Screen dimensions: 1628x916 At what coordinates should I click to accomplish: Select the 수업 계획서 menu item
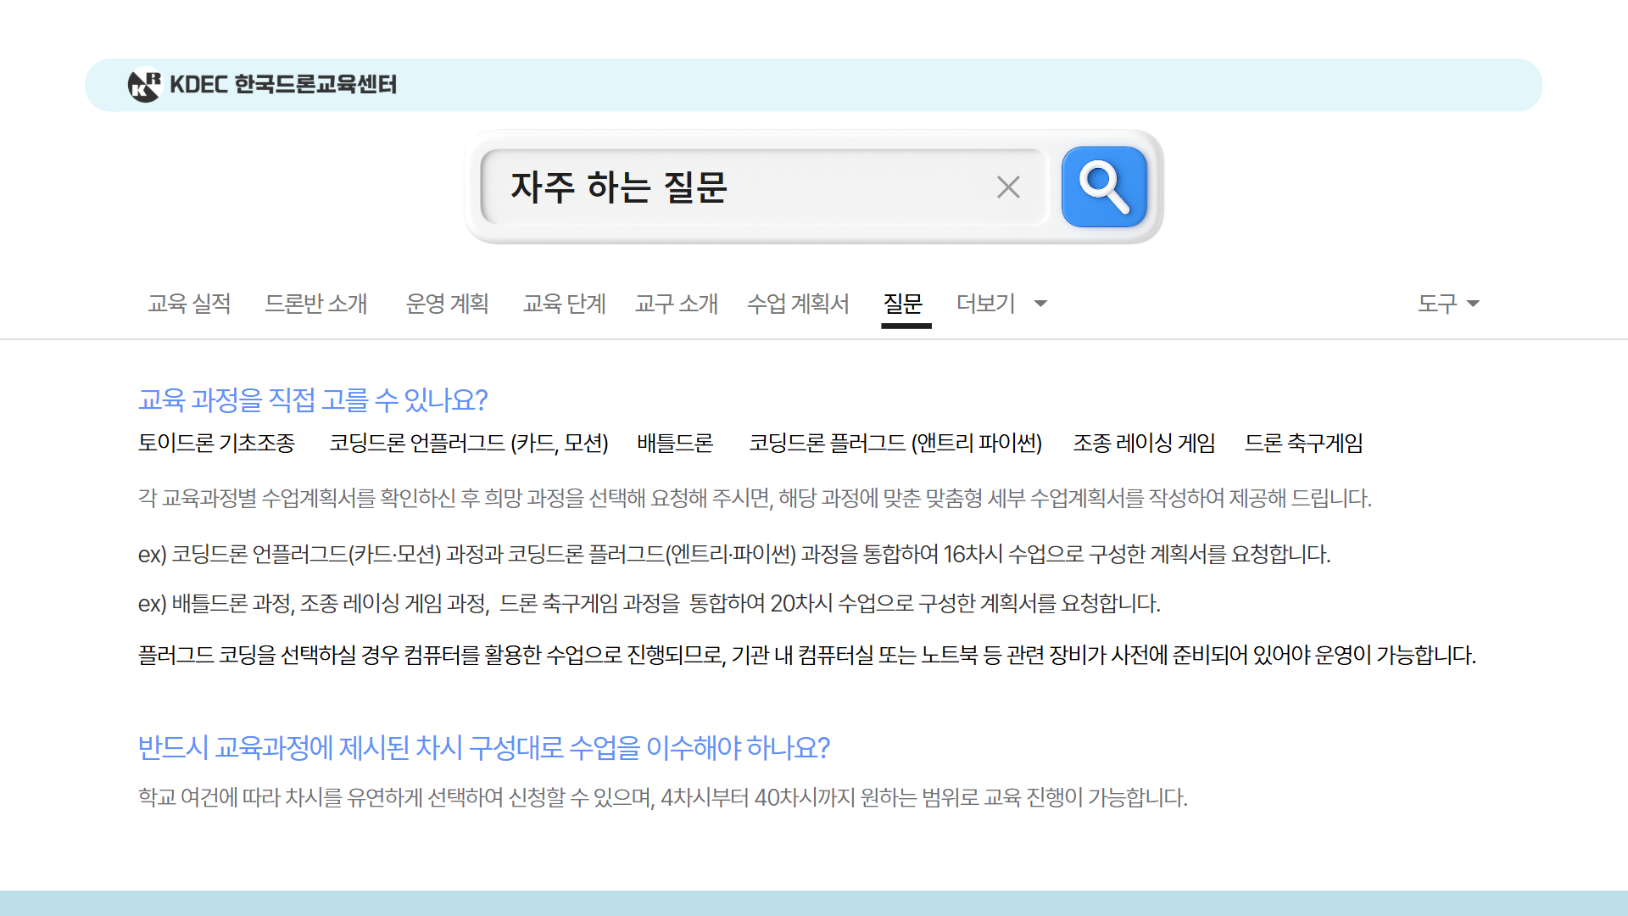798,304
